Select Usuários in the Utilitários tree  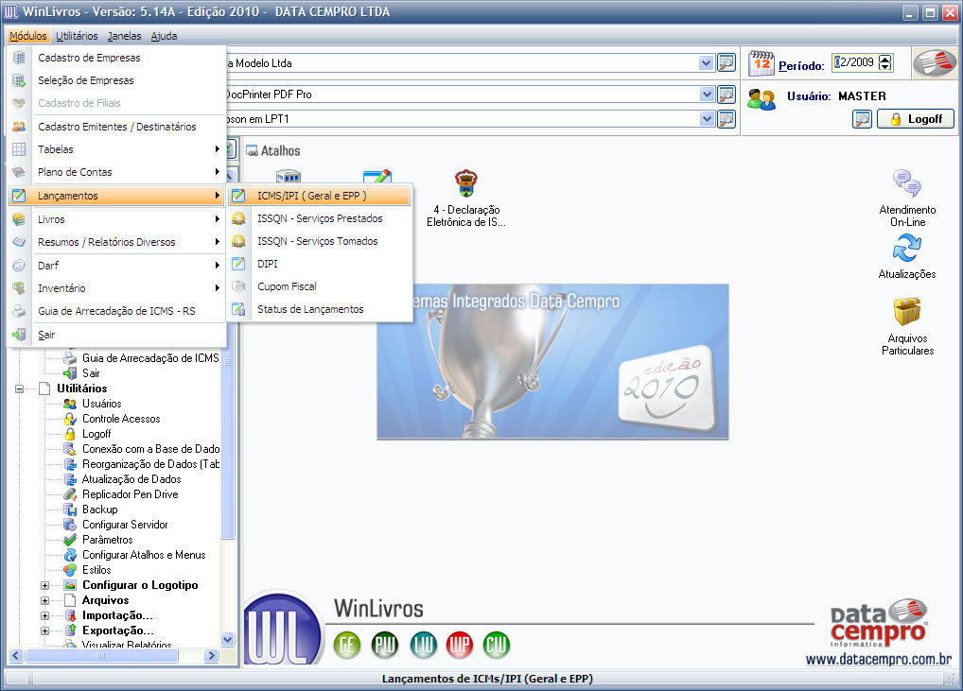[x=102, y=404]
